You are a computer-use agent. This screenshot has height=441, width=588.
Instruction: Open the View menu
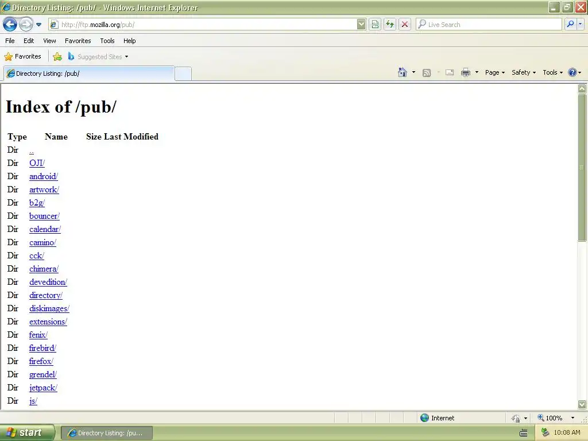[49, 41]
